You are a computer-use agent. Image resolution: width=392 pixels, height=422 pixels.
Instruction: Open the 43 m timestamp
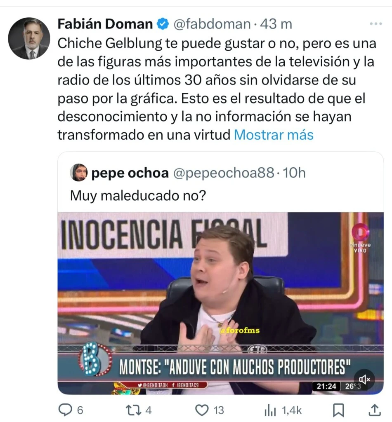(x=276, y=24)
